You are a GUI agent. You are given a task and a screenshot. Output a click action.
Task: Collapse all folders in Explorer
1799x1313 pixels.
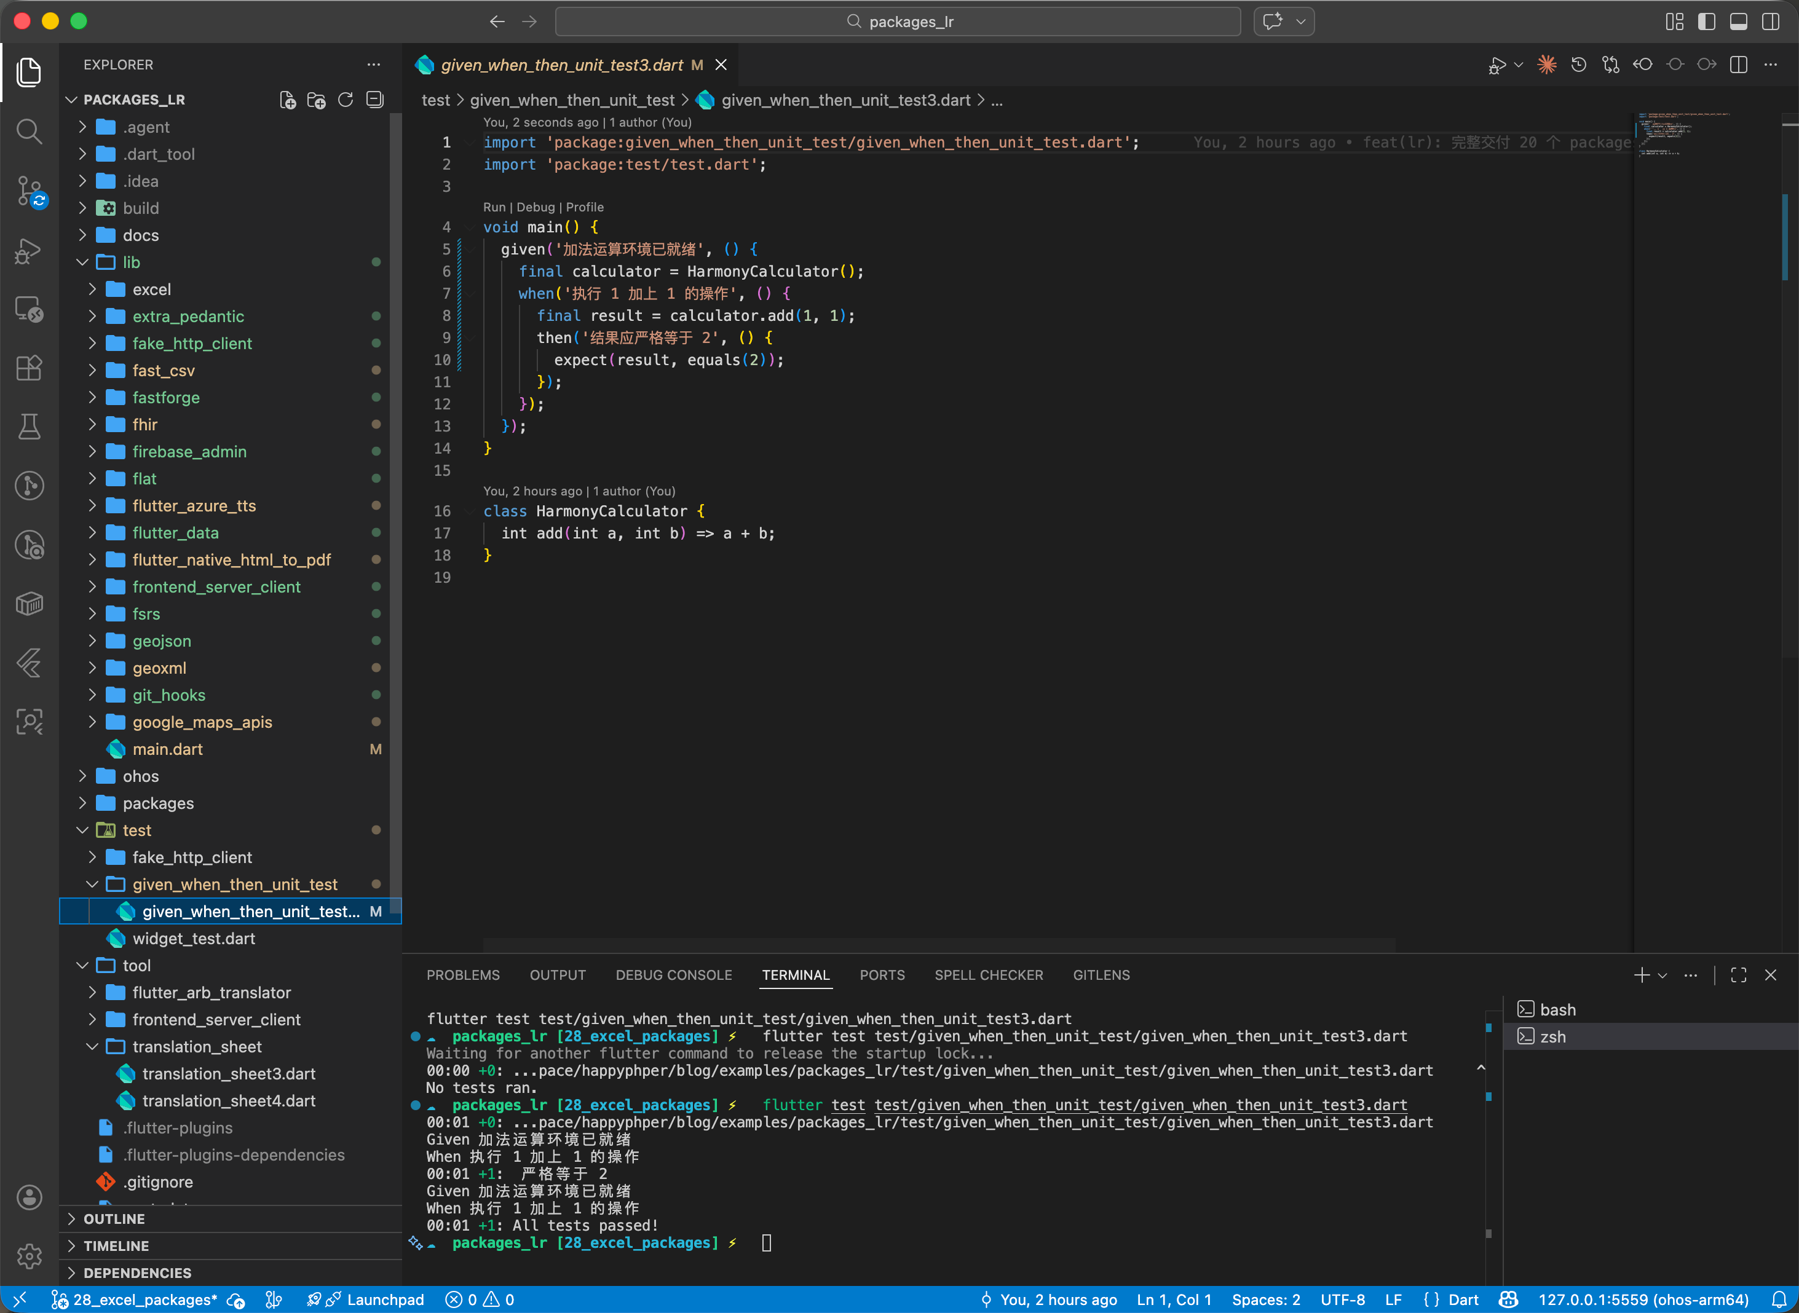374,100
